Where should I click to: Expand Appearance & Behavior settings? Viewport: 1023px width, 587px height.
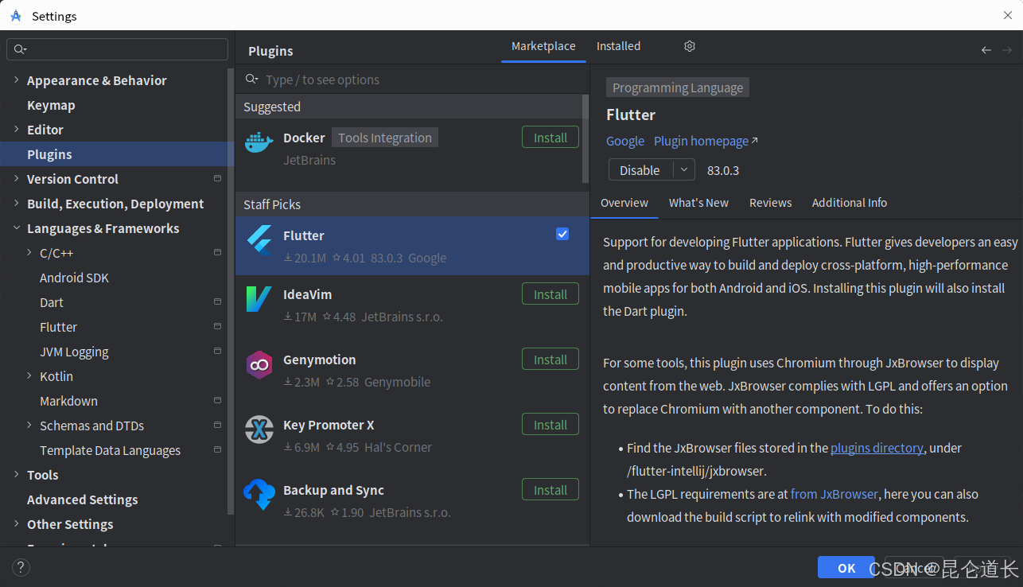16,80
